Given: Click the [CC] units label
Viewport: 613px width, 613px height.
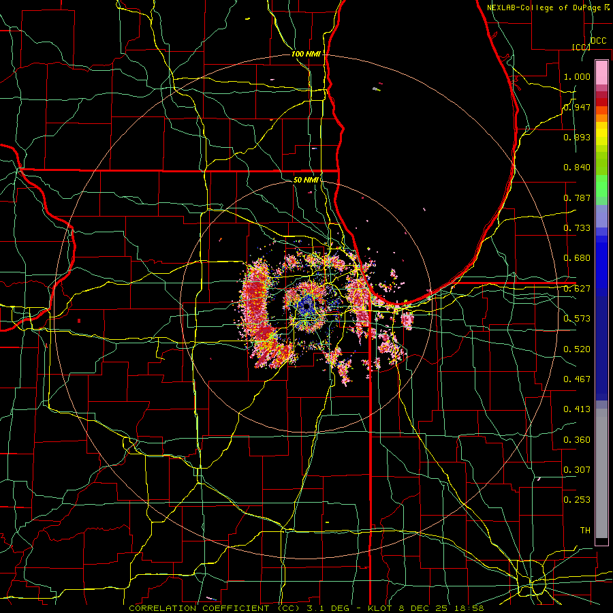Looking at the screenshot, I should (581, 47).
